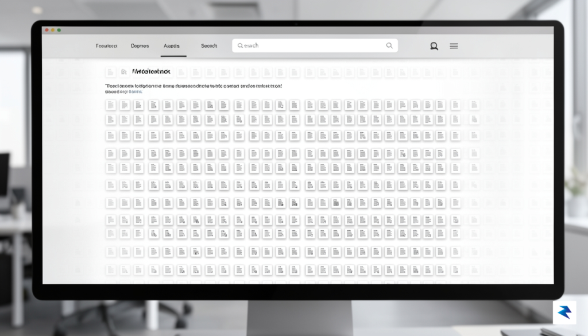Click the yellow minimize window button

[x=53, y=30]
